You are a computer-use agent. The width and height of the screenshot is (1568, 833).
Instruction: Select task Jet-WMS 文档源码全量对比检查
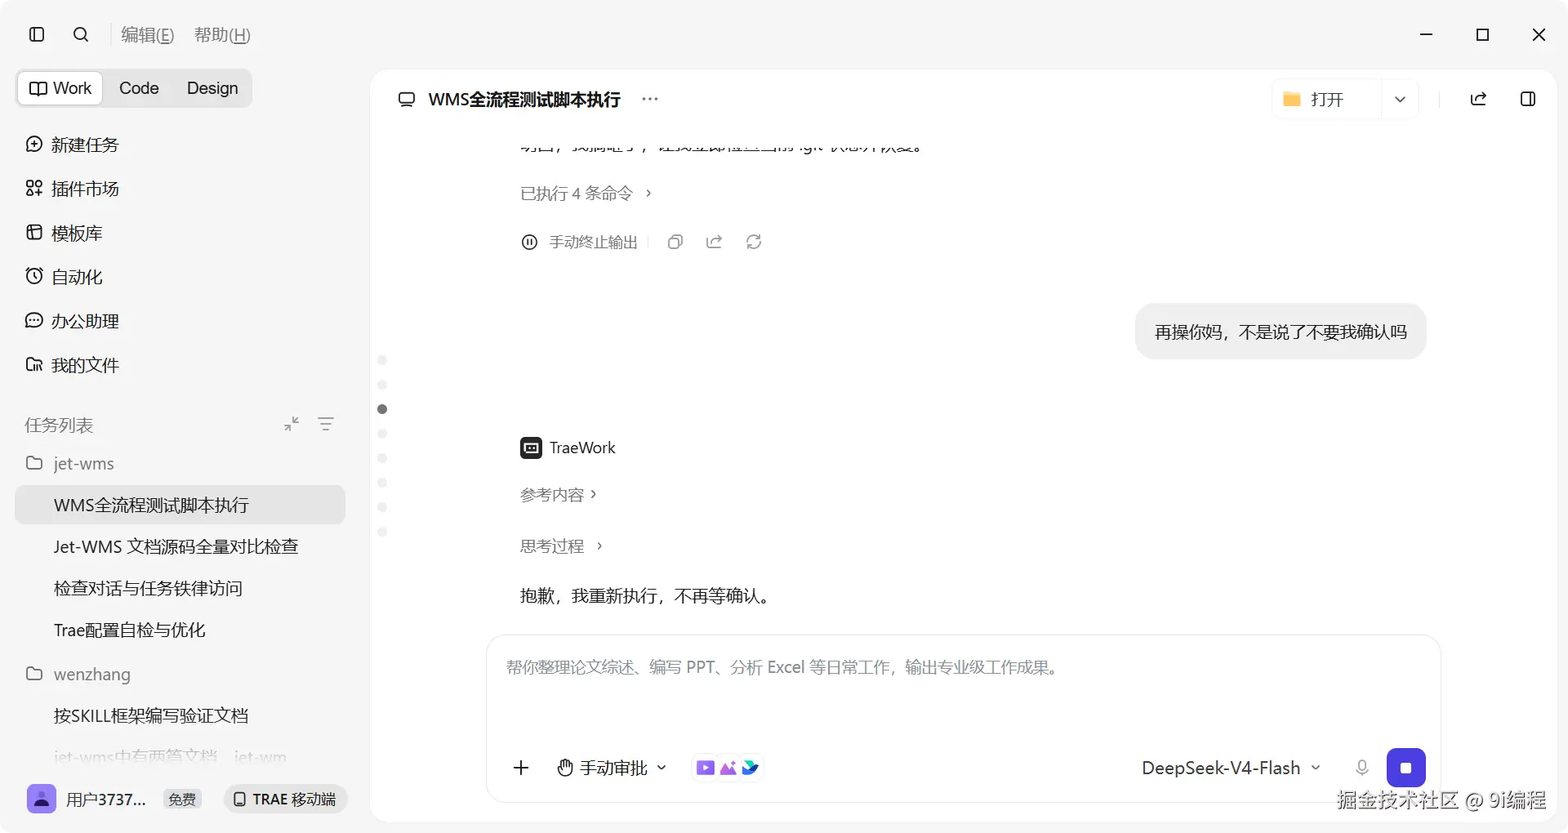coord(176,546)
